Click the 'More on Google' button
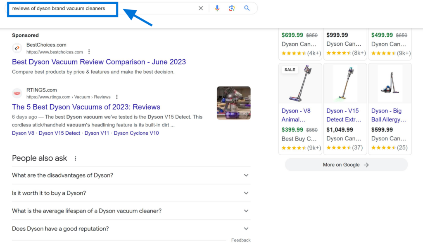 click(346, 164)
